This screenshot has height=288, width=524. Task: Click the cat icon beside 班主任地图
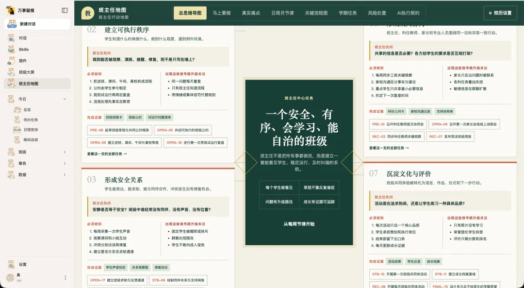click(11, 83)
